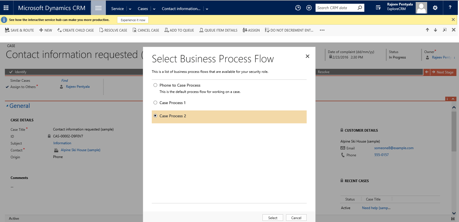Select Phone to Case Process radio button

coord(155,85)
